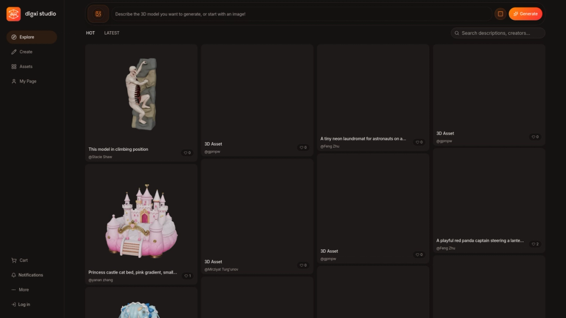Focus the 3D model description input

(x=302, y=14)
